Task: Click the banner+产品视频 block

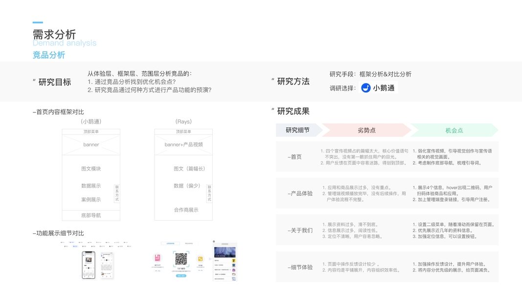Action: pyautogui.click(x=183, y=145)
